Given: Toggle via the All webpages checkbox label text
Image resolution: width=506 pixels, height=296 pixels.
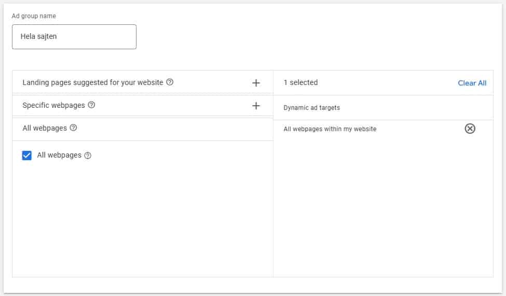Looking at the screenshot, I should (x=59, y=155).
